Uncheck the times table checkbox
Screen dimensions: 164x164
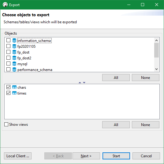(8, 93)
